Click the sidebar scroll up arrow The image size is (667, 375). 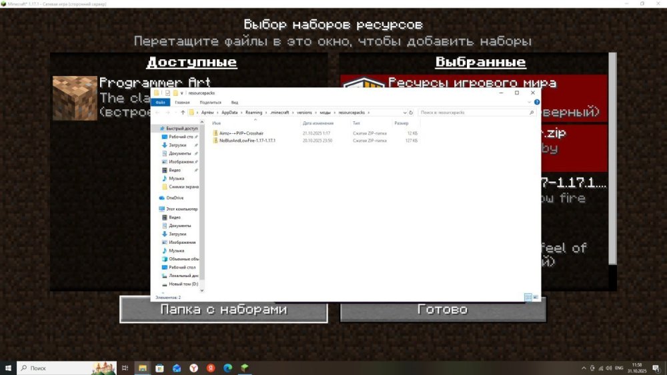click(x=201, y=123)
